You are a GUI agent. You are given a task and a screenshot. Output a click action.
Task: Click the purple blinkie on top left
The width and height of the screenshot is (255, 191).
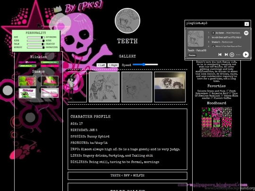pyautogui.click(x=27, y=62)
